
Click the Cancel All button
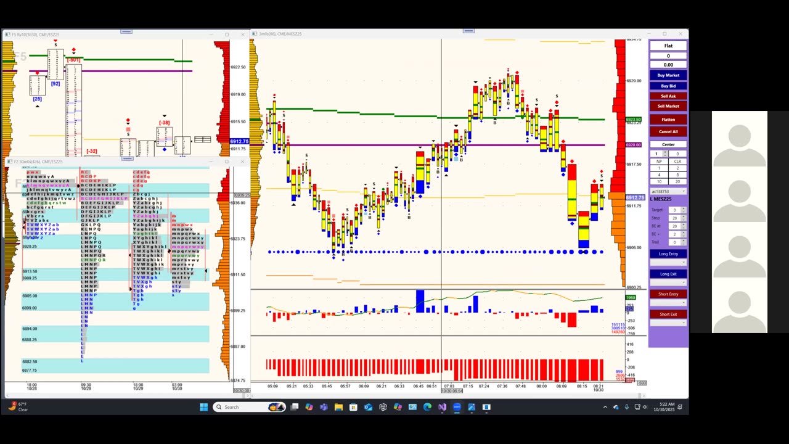[668, 131]
